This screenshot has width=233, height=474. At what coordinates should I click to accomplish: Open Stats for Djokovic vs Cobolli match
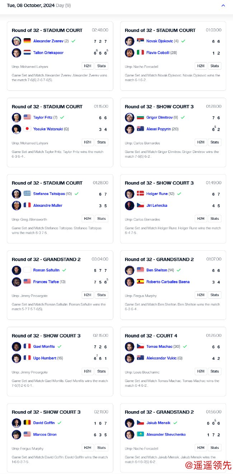[x=215, y=66]
